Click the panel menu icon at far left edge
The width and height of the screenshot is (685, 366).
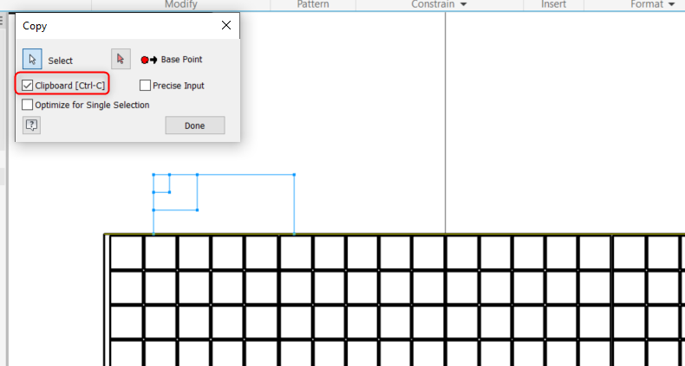(3, 21)
